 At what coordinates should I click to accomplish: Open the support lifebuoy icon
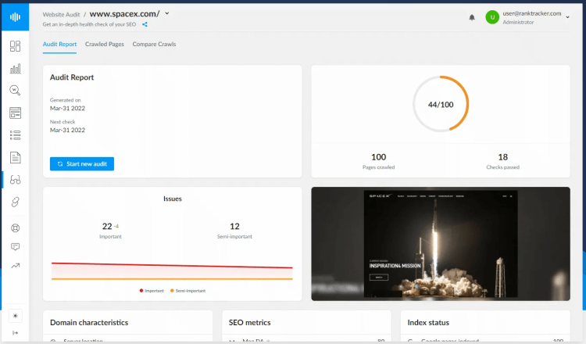click(x=15, y=228)
